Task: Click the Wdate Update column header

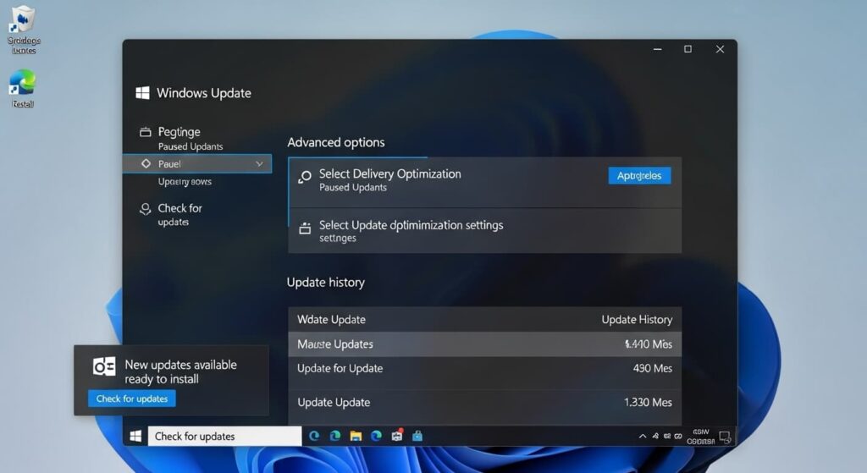Action: pos(331,319)
